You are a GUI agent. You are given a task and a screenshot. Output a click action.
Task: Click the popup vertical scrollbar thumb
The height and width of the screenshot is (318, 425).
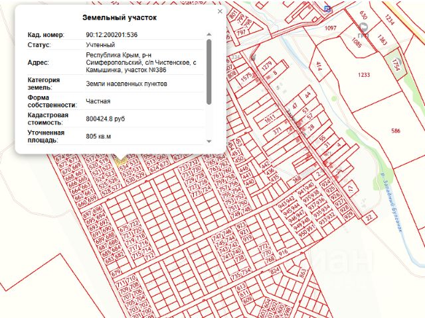coord(209,72)
